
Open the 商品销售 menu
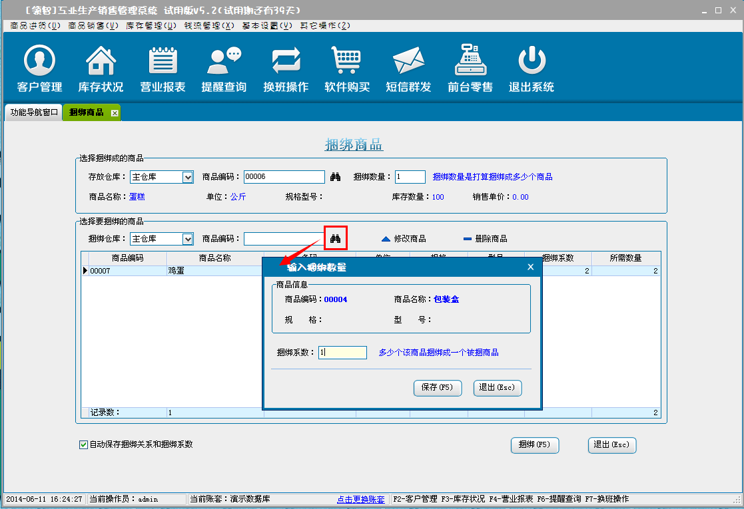93,25
